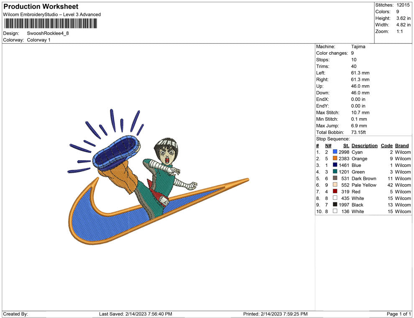Click the Description column header

(364, 146)
